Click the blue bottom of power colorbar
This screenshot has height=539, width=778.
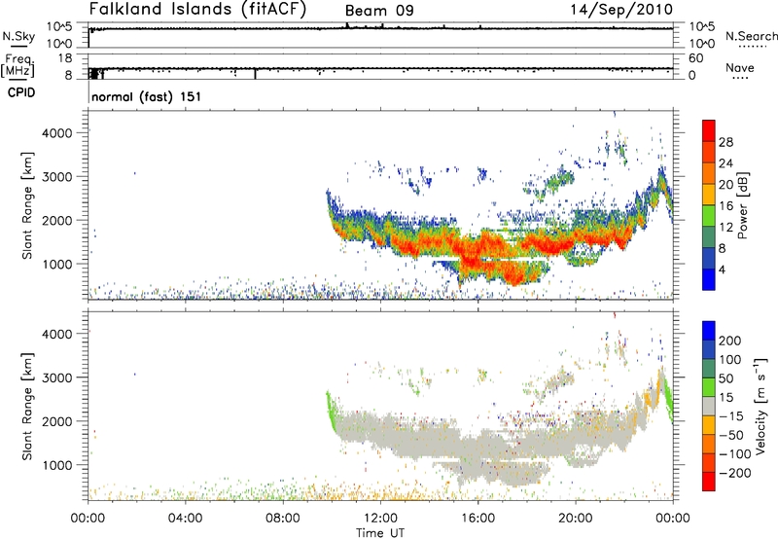point(709,279)
